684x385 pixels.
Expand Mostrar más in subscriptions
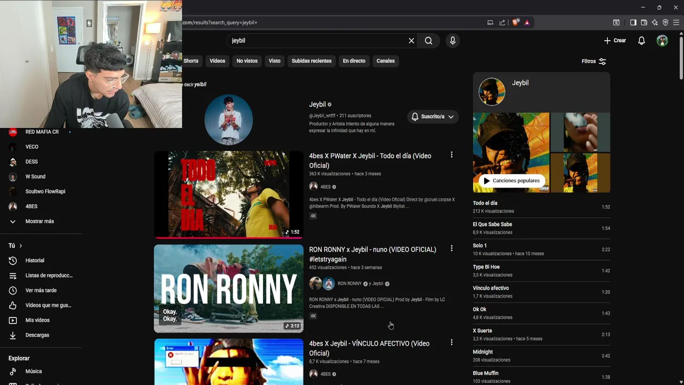(40, 221)
